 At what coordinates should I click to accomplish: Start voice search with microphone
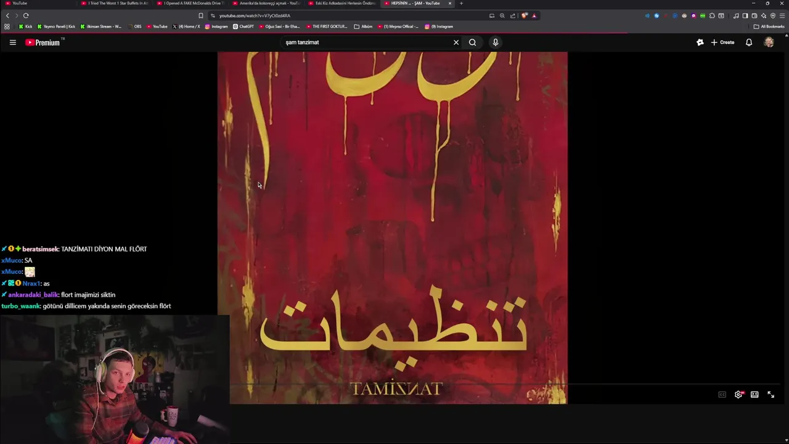[x=495, y=43]
